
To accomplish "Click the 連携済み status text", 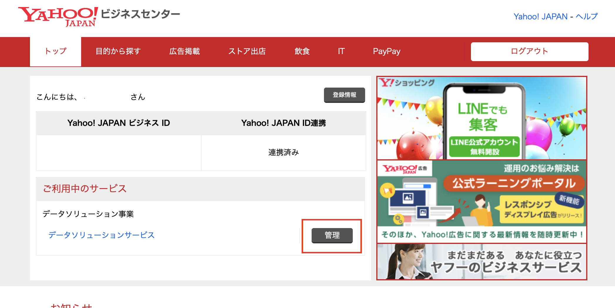I will tap(283, 153).
